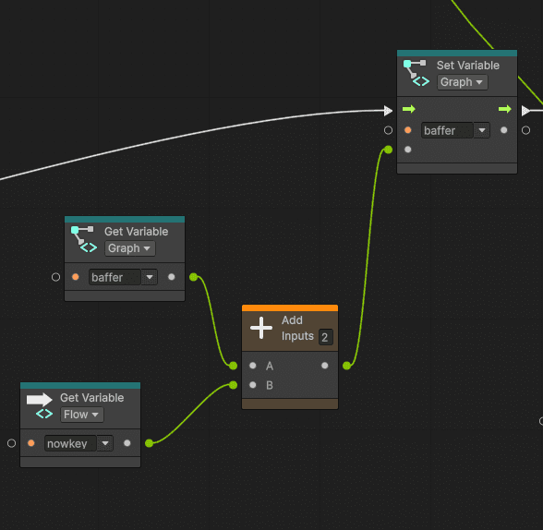This screenshot has width=543, height=530.
Task: Open the Graph scope dropdown on Set Variable
Action: coord(463,82)
